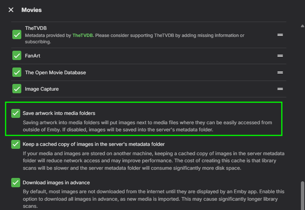Screen dimensions: 305x210
Task: Click the vertical scrollbar thumb
Action: 302,195
